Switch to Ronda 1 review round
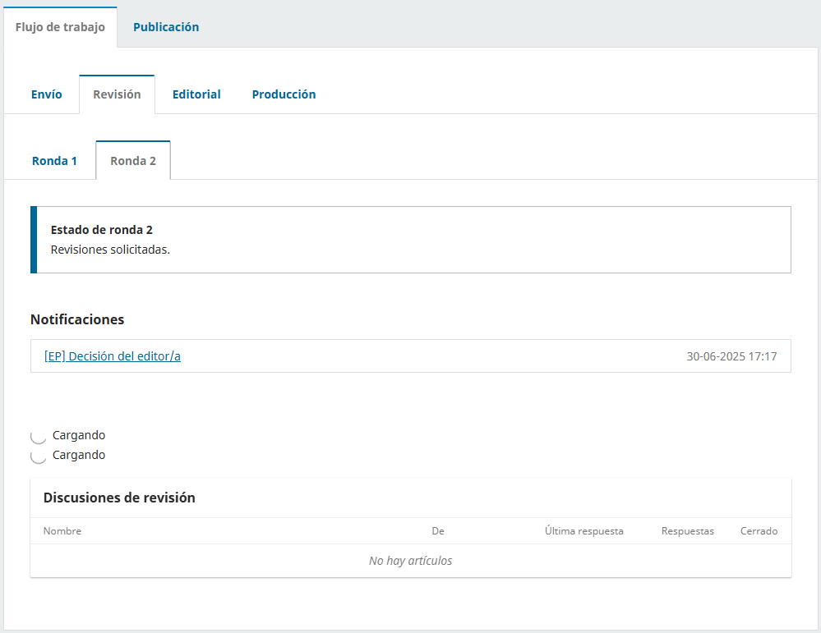The image size is (821, 633). click(x=54, y=161)
